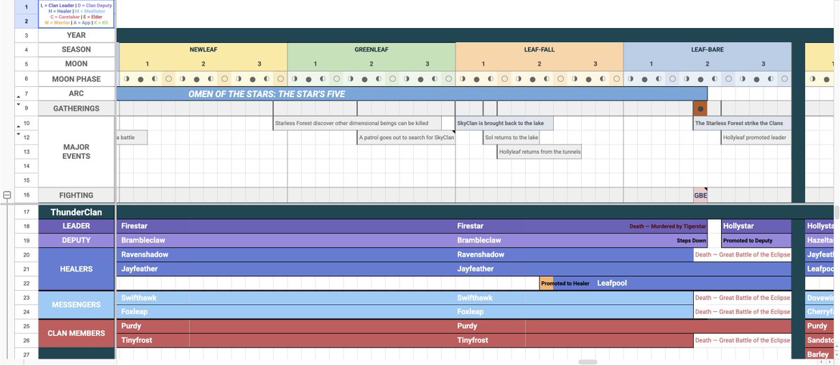Select the LEADER rank label
840x365 pixels.
point(76,226)
